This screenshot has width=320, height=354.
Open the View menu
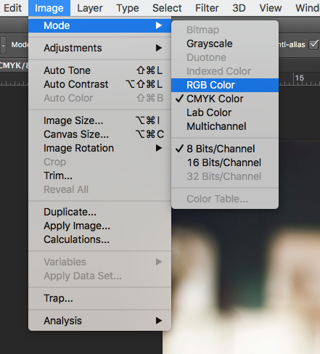(x=271, y=8)
